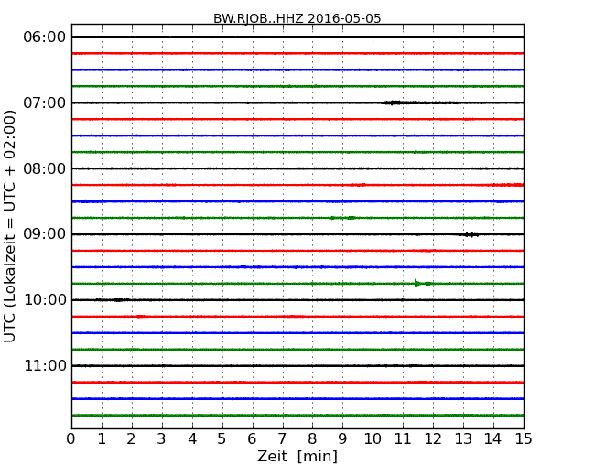Click x-axis tick label 7
The width and height of the screenshot is (595, 476).
tap(282, 439)
